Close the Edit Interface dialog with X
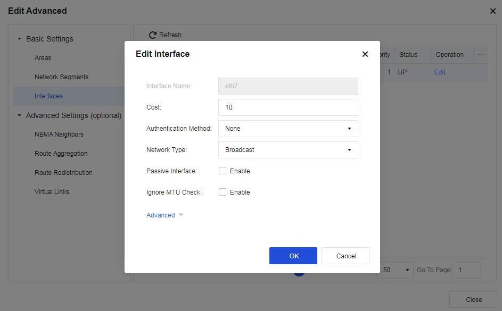Screen dimensions: 502x311 pyautogui.click(x=365, y=54)
